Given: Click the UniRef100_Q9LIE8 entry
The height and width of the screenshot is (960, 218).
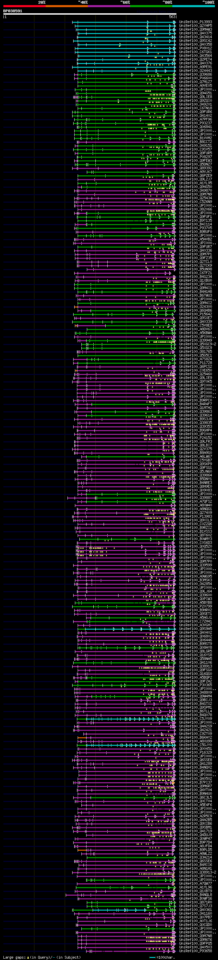Looking at the screenshot, I should click(196, 97).
